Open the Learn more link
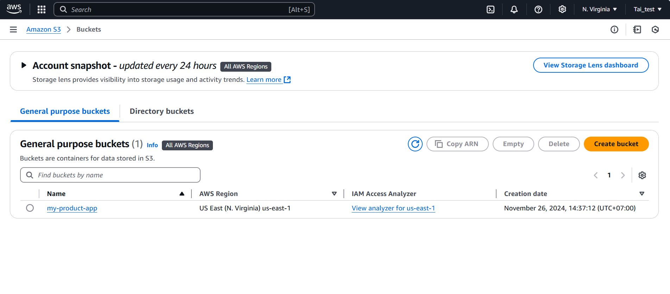 (x=264, y=80)
